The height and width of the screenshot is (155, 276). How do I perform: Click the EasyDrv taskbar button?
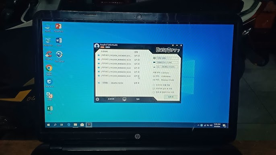coord(89,125)
